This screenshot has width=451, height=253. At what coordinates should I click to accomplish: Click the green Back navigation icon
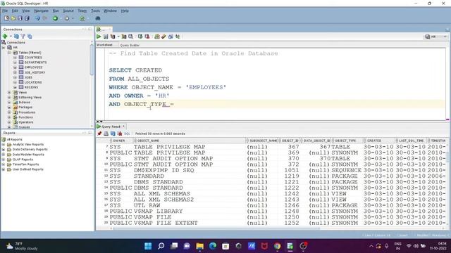[55, 18]
